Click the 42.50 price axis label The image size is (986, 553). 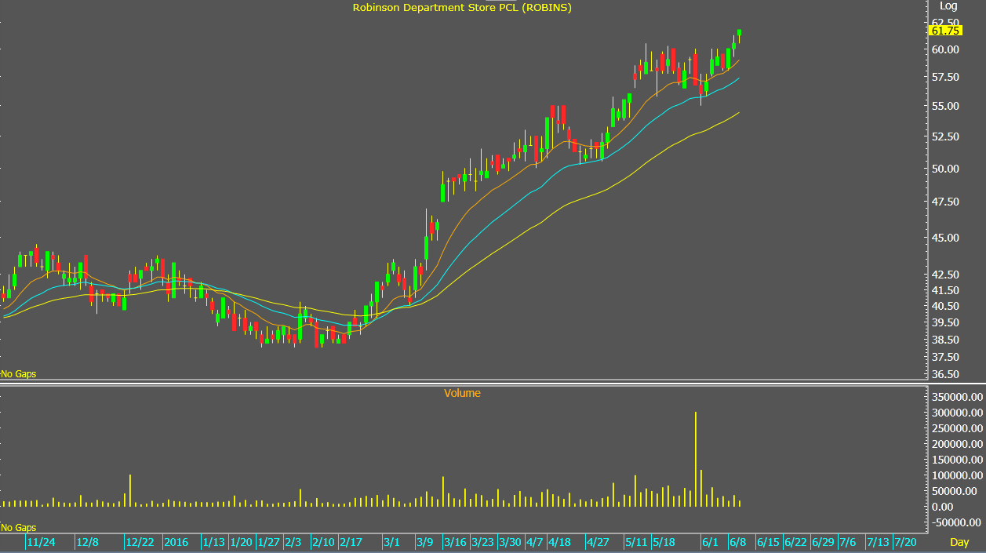click(x=945, y=275)
